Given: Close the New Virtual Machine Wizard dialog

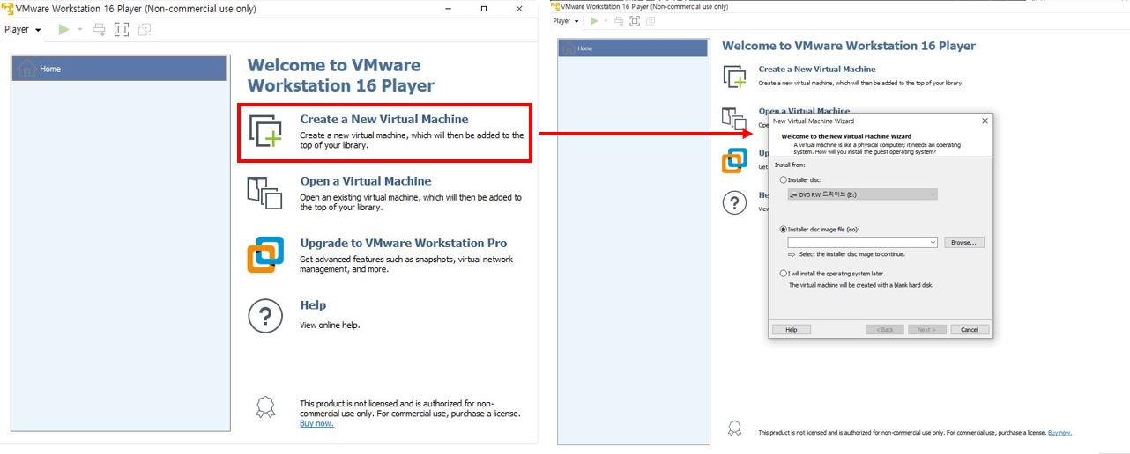Looking at the screenshot, I should point(985,121).
